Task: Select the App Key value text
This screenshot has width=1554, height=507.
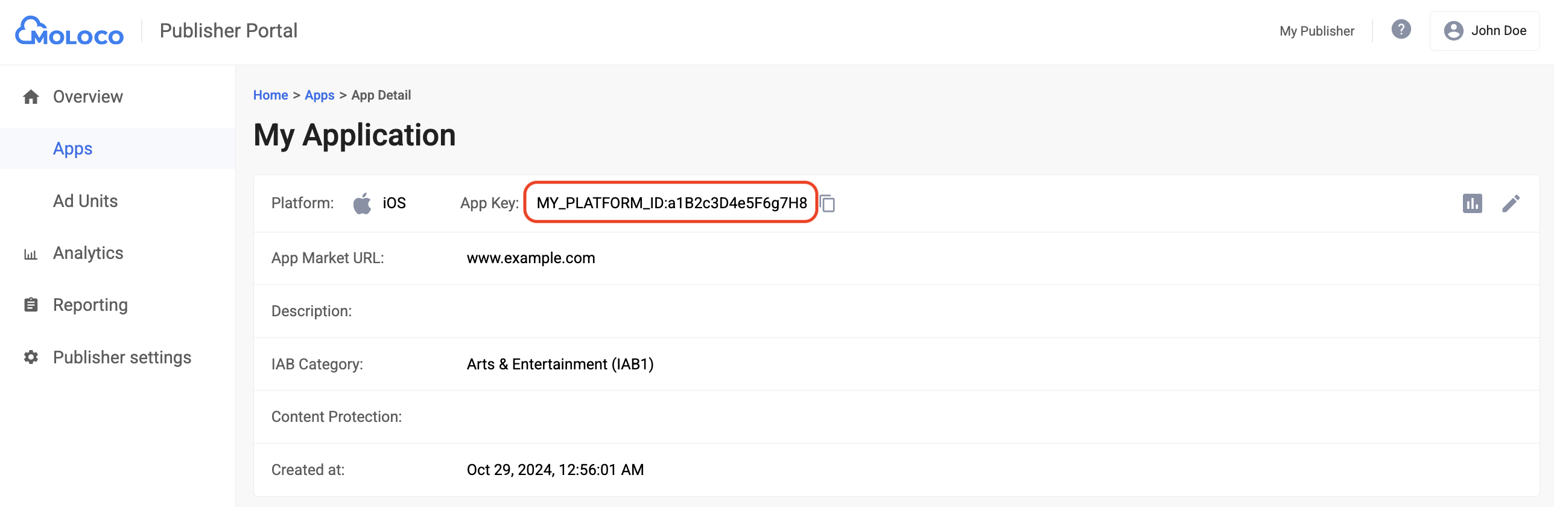Action: point(671,203)
